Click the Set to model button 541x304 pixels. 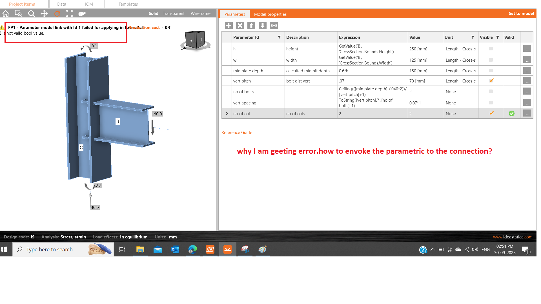point(521,14)
